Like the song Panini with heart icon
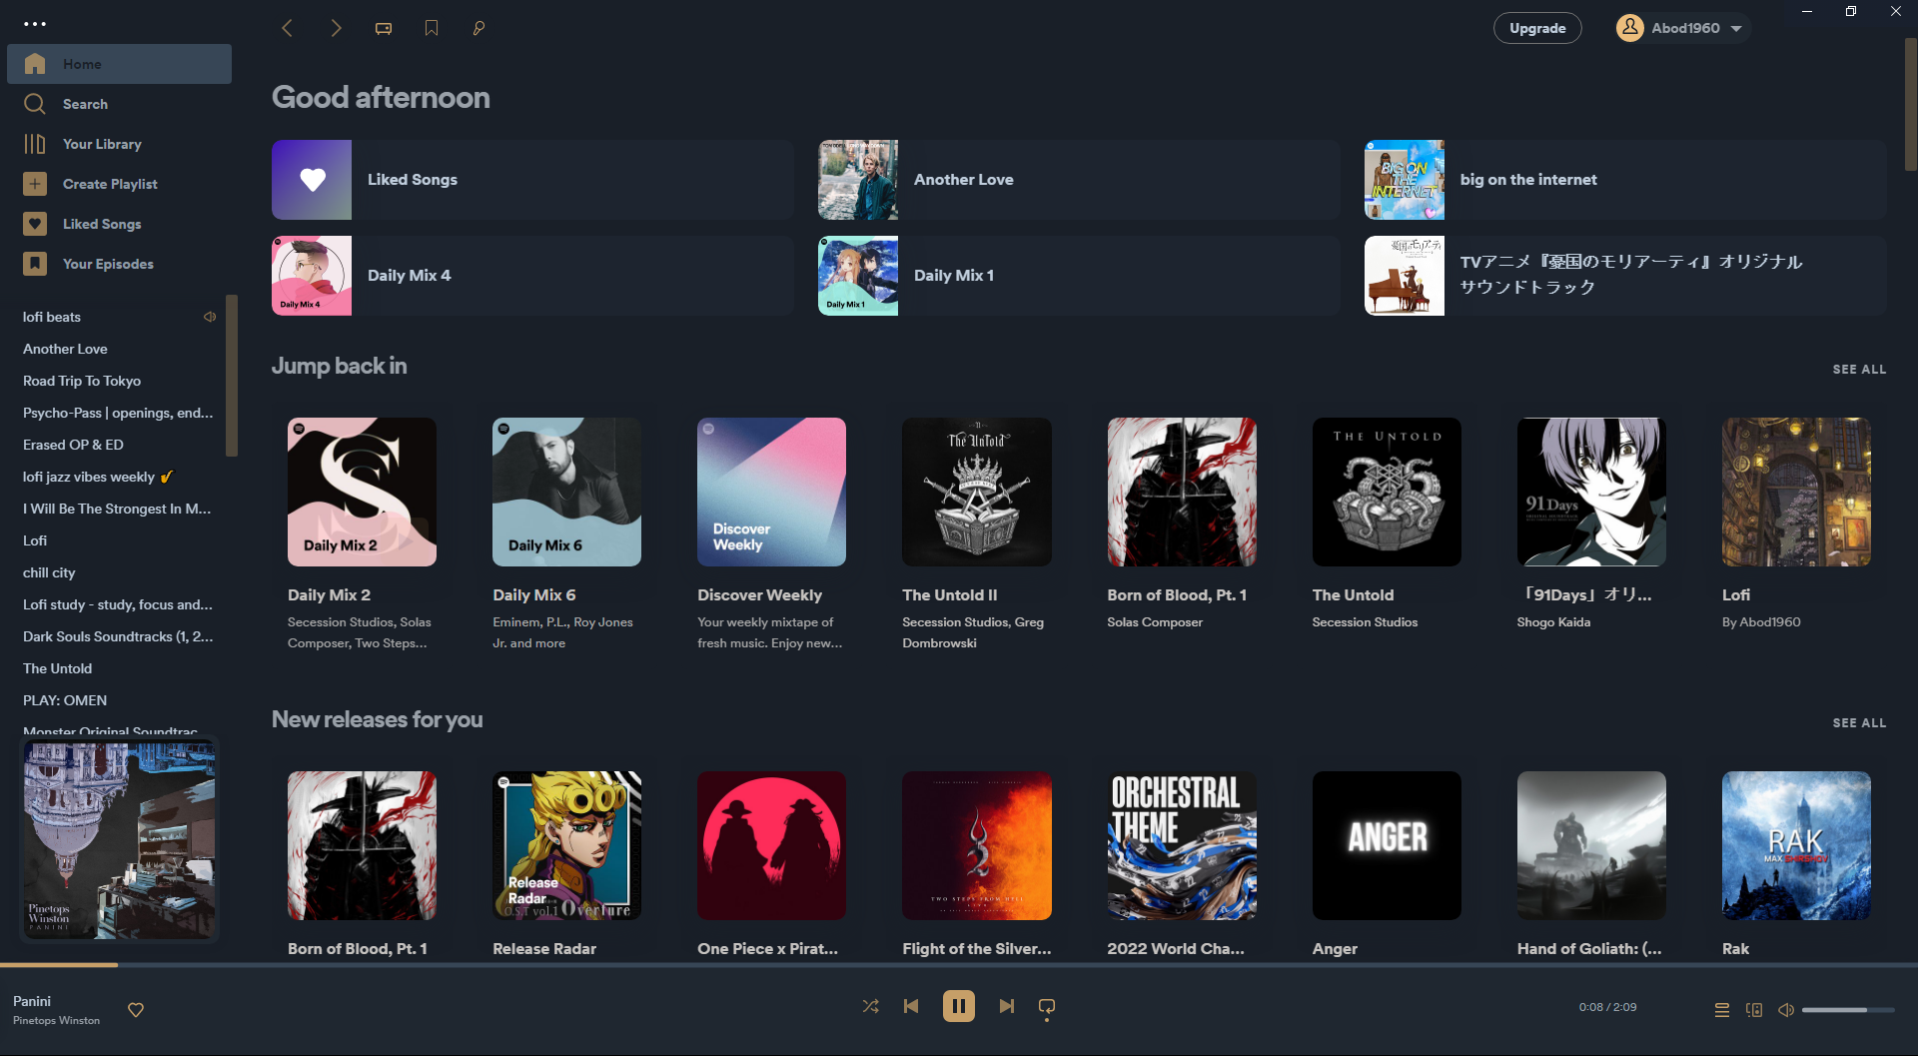This screenshot has height=1056, width=1918. (136, 1010)
